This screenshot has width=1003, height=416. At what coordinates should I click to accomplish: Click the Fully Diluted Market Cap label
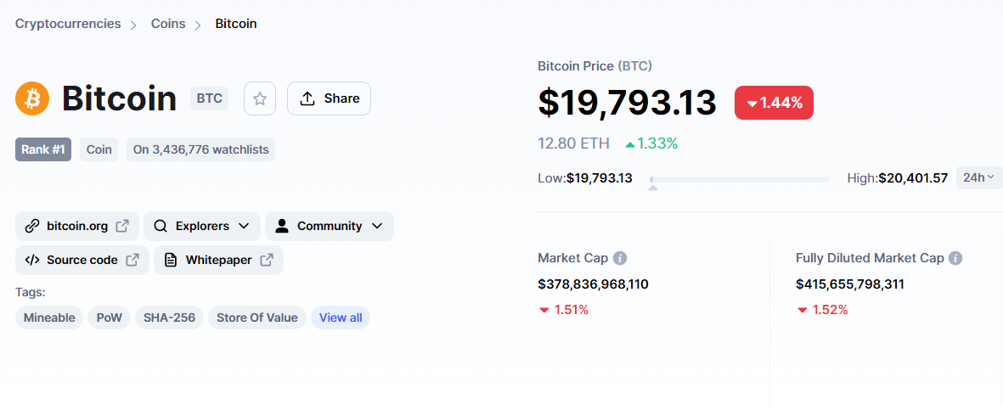pyautogui.click(x=870, y=258)
